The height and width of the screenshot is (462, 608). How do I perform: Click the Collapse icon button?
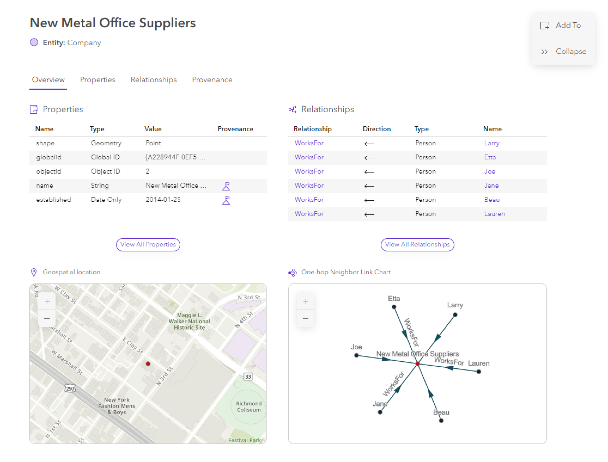[x=545, y=52]
